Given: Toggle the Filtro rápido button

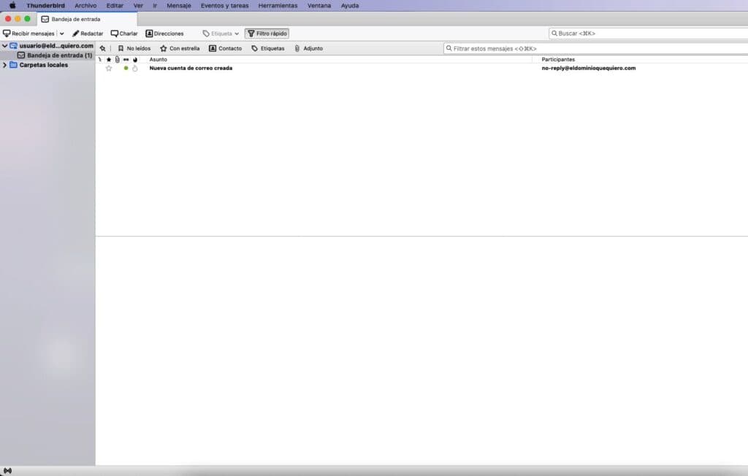Looking at the screenshot, I should (x=267, y=34).
